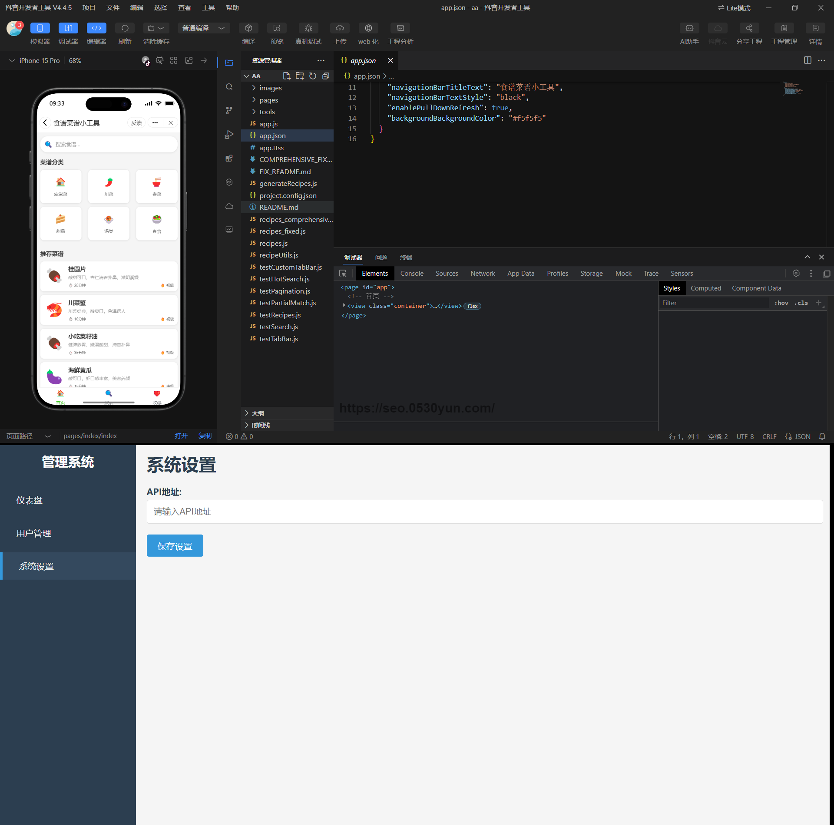Click new file icon in explorer
The image size is (834, 825).
click(287, 76)
